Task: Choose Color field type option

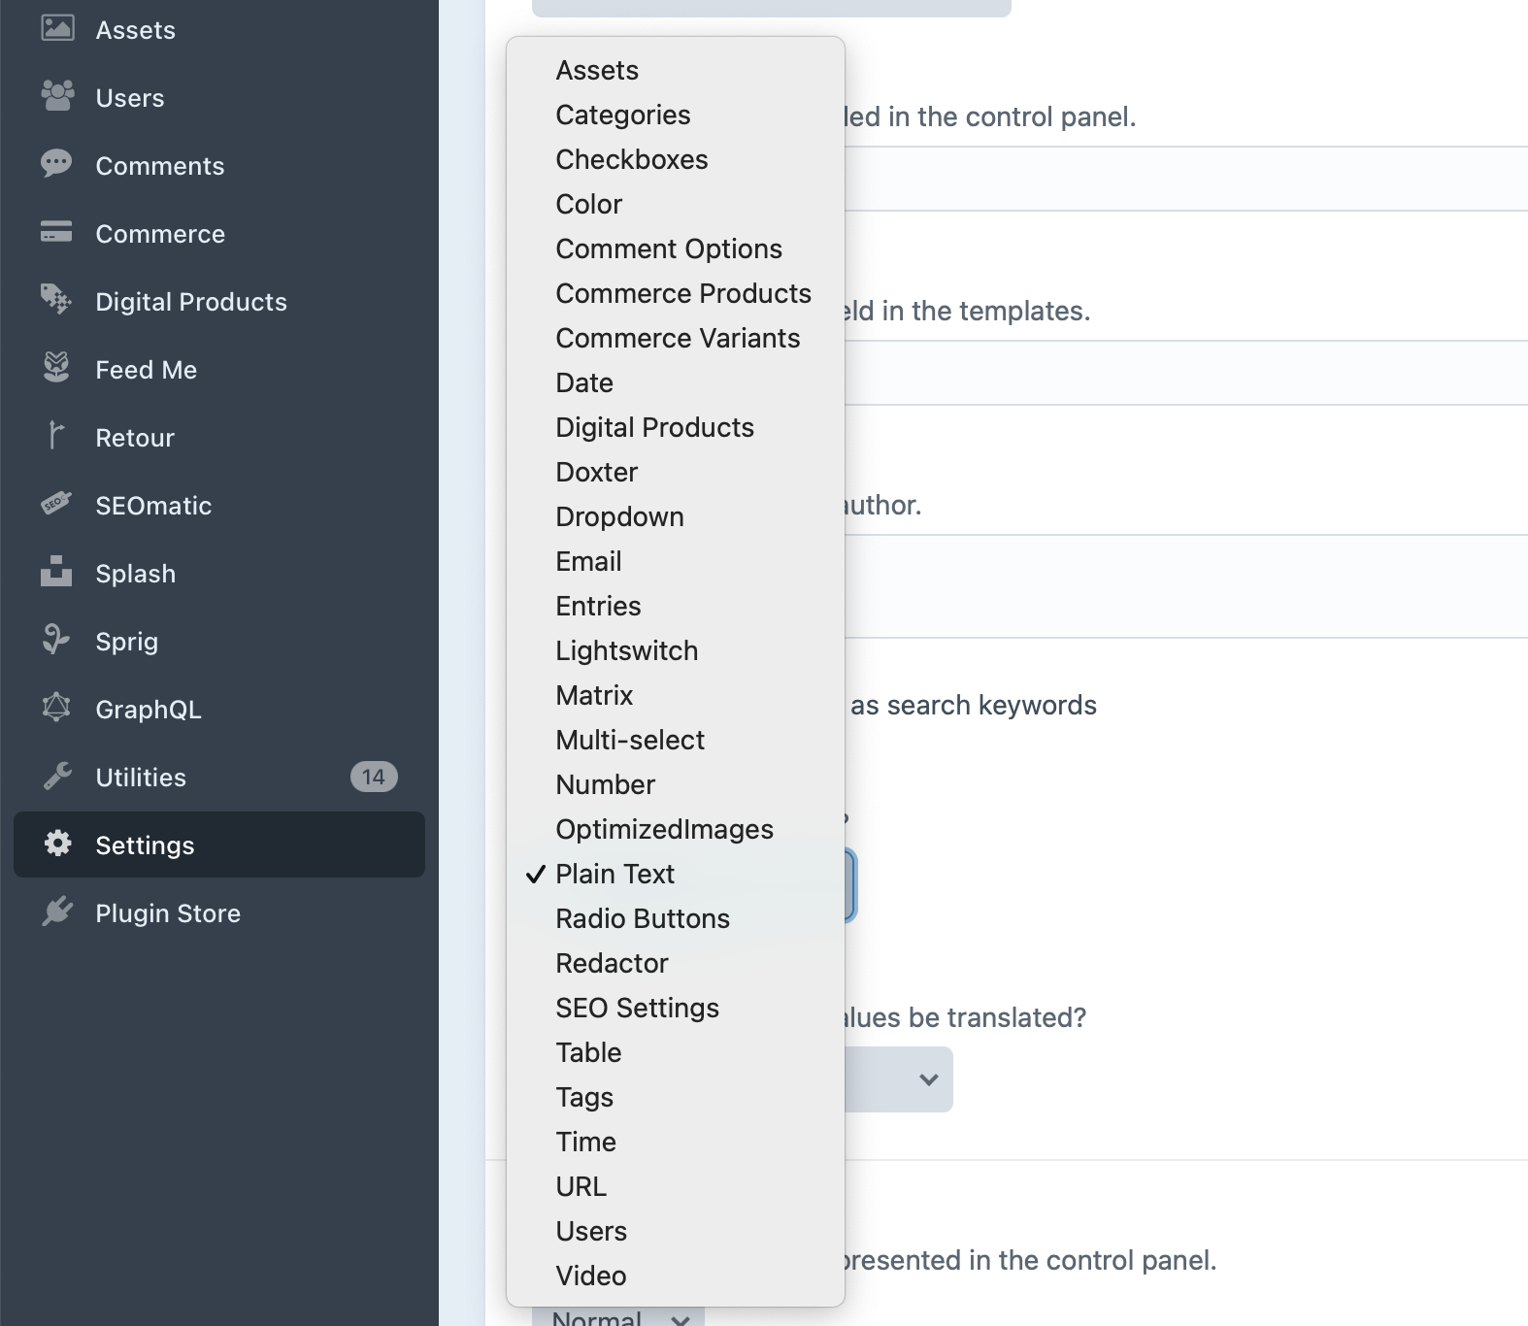Action: click(676, 204)
